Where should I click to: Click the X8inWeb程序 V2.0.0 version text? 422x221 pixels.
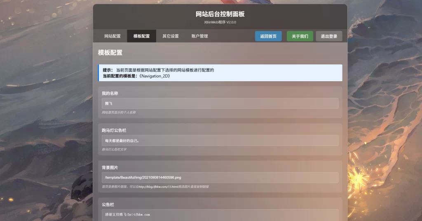coord(220,22)
